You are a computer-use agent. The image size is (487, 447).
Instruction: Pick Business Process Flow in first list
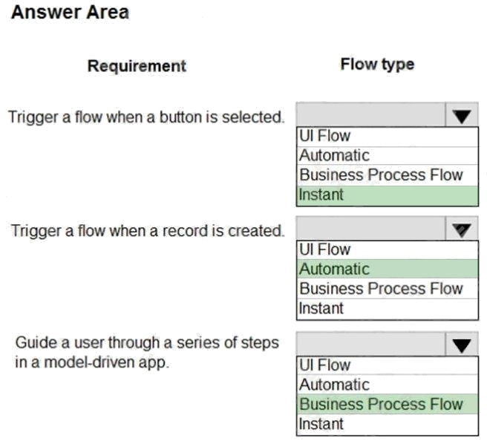pos(388,175)
